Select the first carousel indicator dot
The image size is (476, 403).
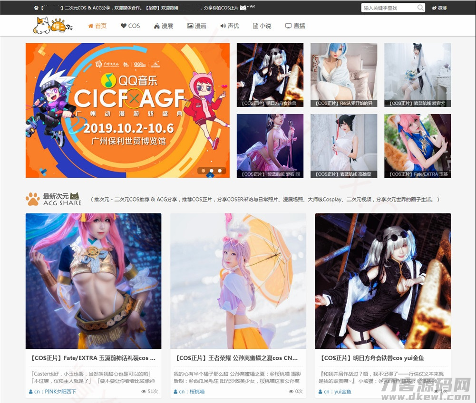pyautogui.click(x=204, y=170)
